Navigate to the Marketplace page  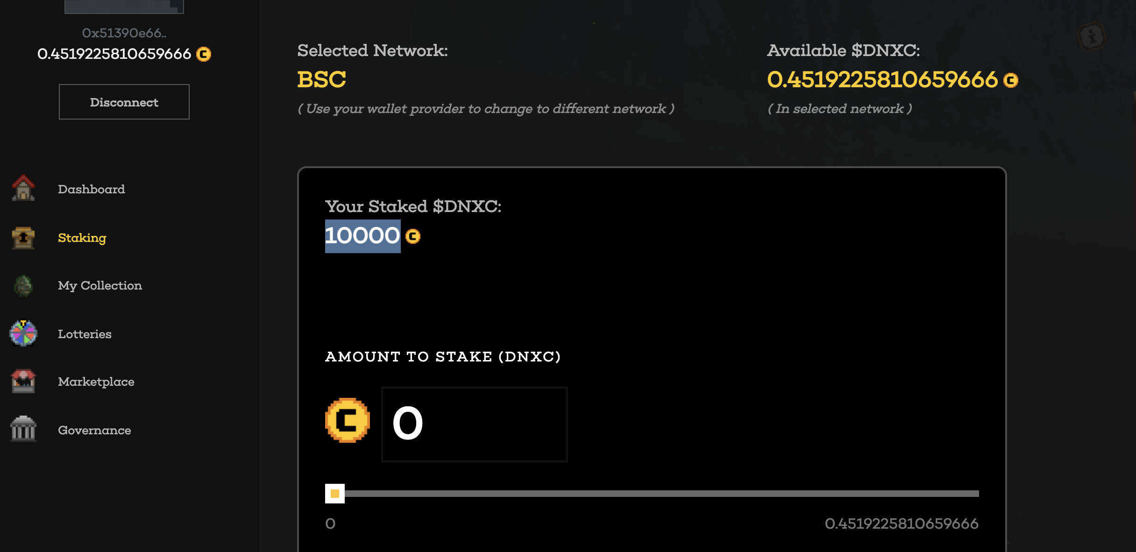point(96,382)
